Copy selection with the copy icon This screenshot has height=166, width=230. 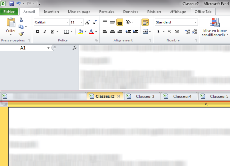point(21,27)
